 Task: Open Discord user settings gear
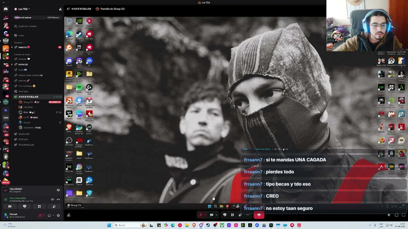[58, 215]
